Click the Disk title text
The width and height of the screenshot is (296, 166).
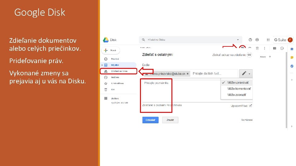(x=113, y=40)
